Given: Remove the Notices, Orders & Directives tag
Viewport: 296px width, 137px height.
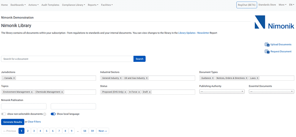Looking at the screenshot, I should click(247, 78).
